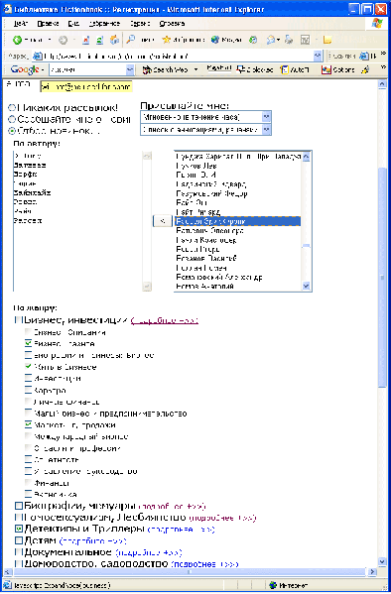Open the Файл menu

[21, 24]
